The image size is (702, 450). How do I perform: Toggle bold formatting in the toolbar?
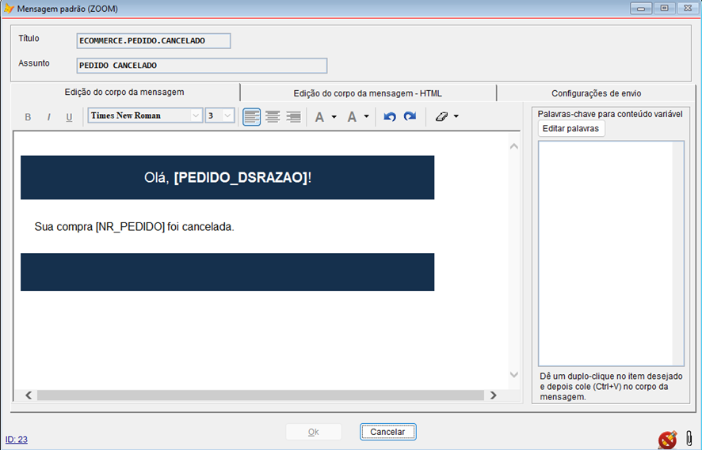click(28, 117)
